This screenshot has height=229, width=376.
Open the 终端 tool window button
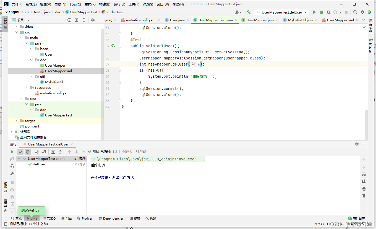135,218
